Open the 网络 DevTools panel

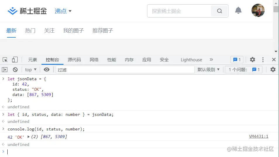click(x=94, y=60)
